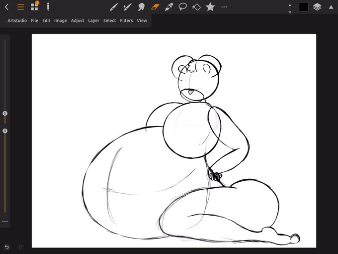The width and height of the screenshot is (338, 254).
Task: Open more tools ellipsis in top toolbar
Action: (x=224, y=7)
